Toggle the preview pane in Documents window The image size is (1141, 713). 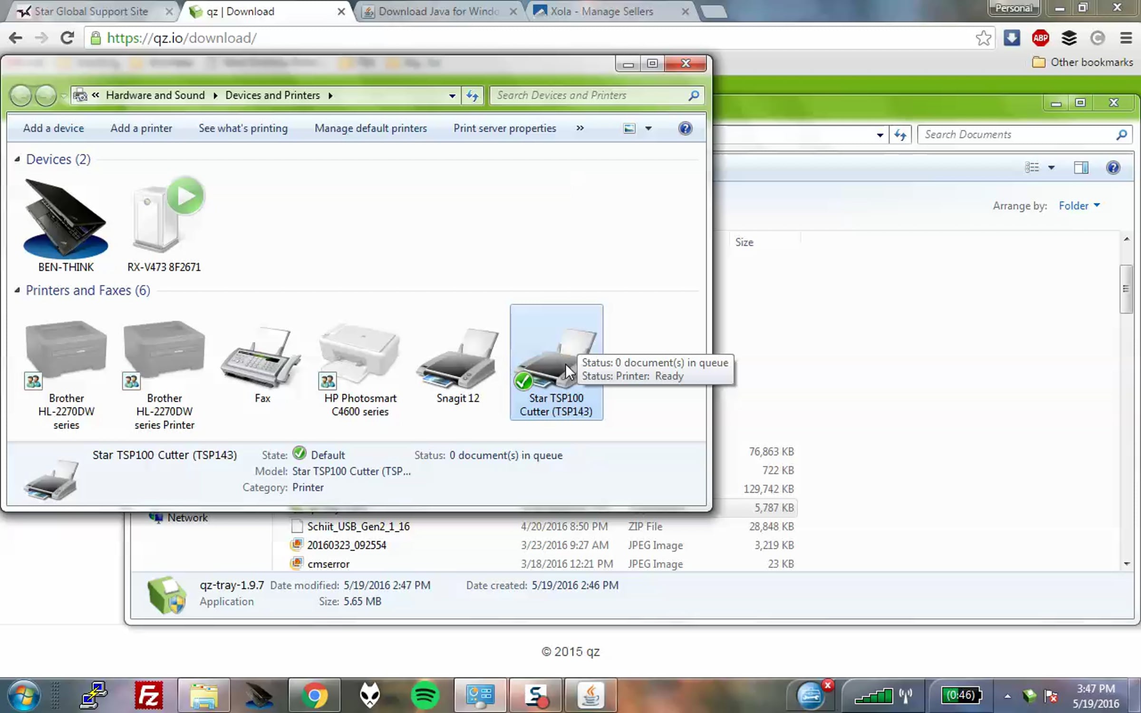click(1081, 167)
